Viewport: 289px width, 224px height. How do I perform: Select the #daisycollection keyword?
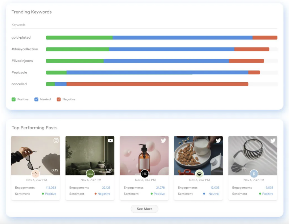[x=25, y=49]
